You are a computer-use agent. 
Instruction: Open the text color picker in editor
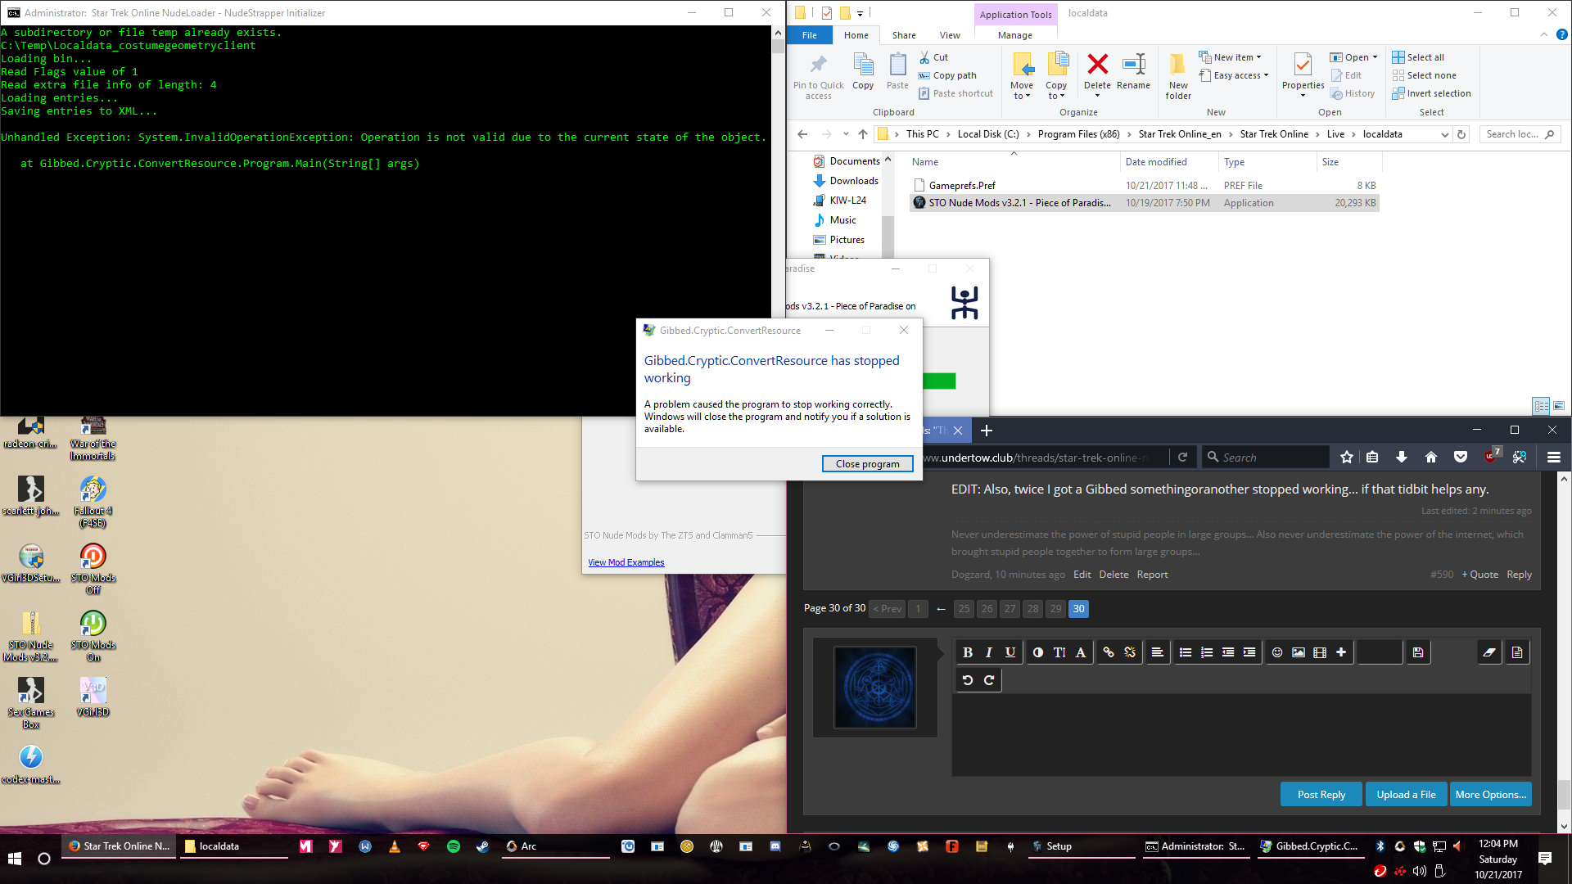pyautogui.click(x=1038, y=652)
